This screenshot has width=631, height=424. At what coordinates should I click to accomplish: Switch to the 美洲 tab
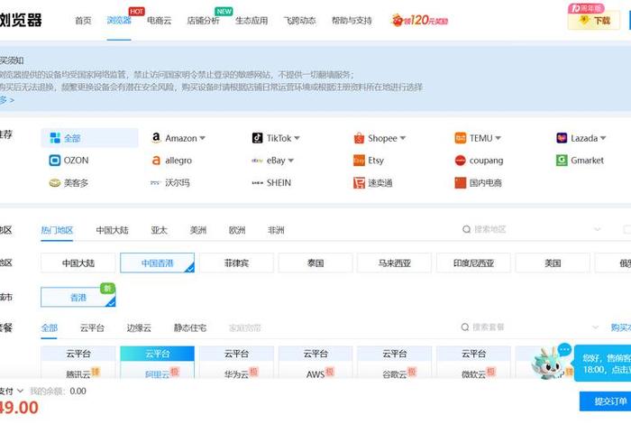[x=198, y=230]
